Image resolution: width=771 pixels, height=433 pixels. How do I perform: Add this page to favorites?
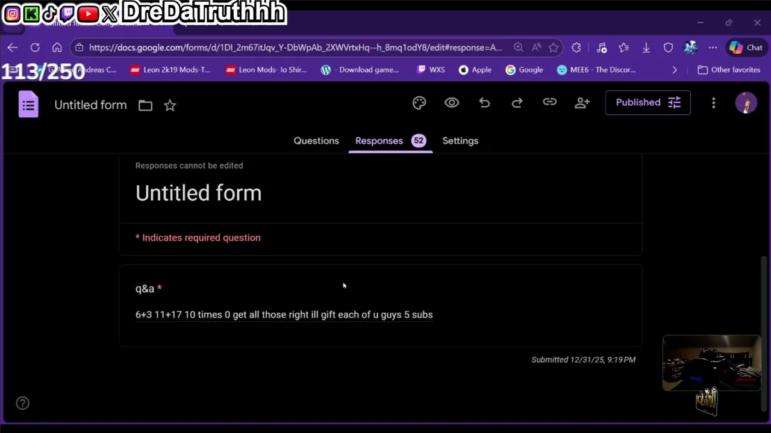pyautogui.click(x=554, y=48)
